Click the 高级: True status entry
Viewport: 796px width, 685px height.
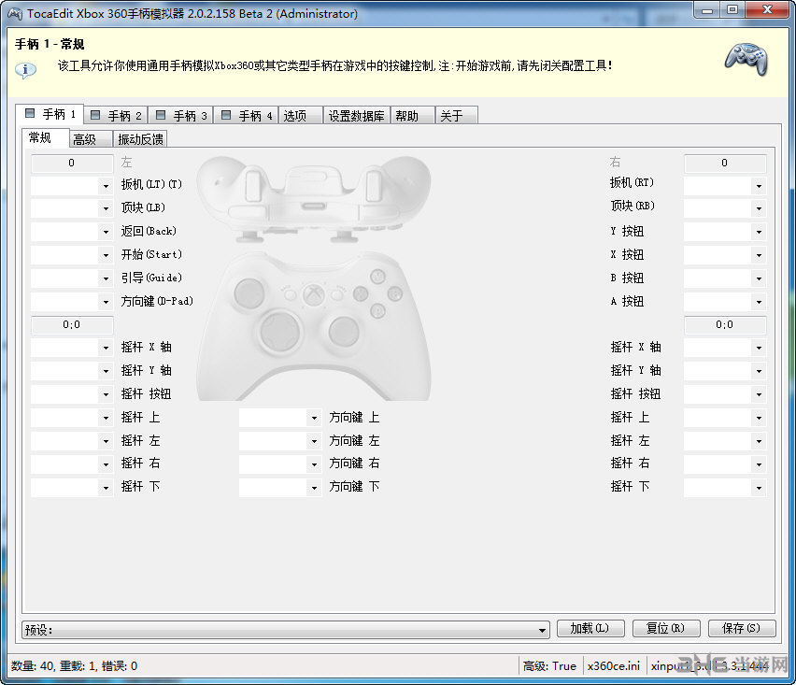point(549,666)
